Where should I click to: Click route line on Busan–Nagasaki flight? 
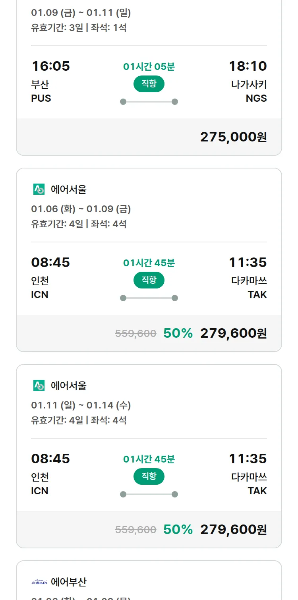click(149, 102)
